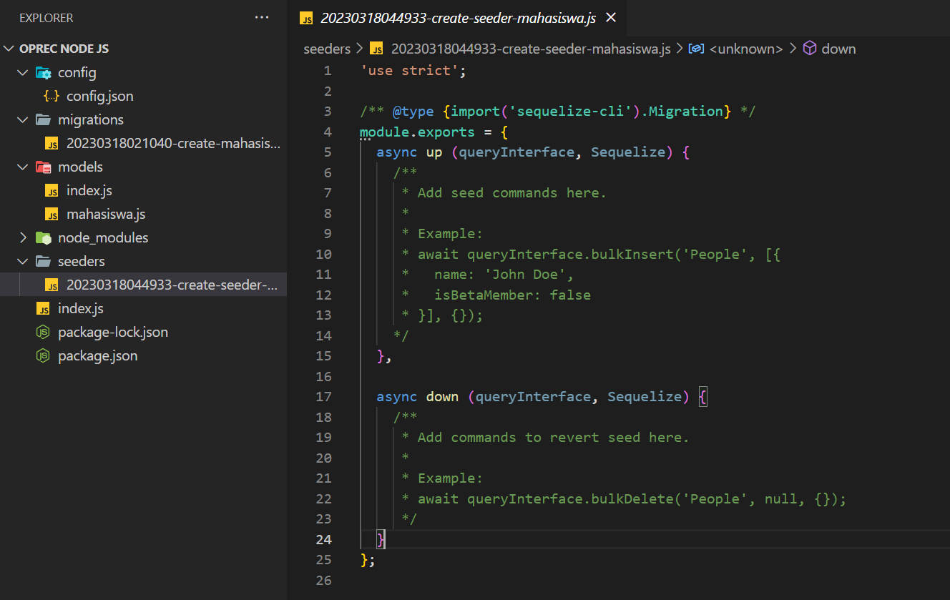Image resolution: width=950 pixels, height=600 pixels.
Task: Collapse the OPREC NODE JS section
Action: 8,48
